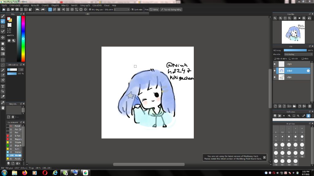The width and height of the screenshot is (314, 176).
Task: Click the cloud save icon in toolbar
Action: (4, 9)
